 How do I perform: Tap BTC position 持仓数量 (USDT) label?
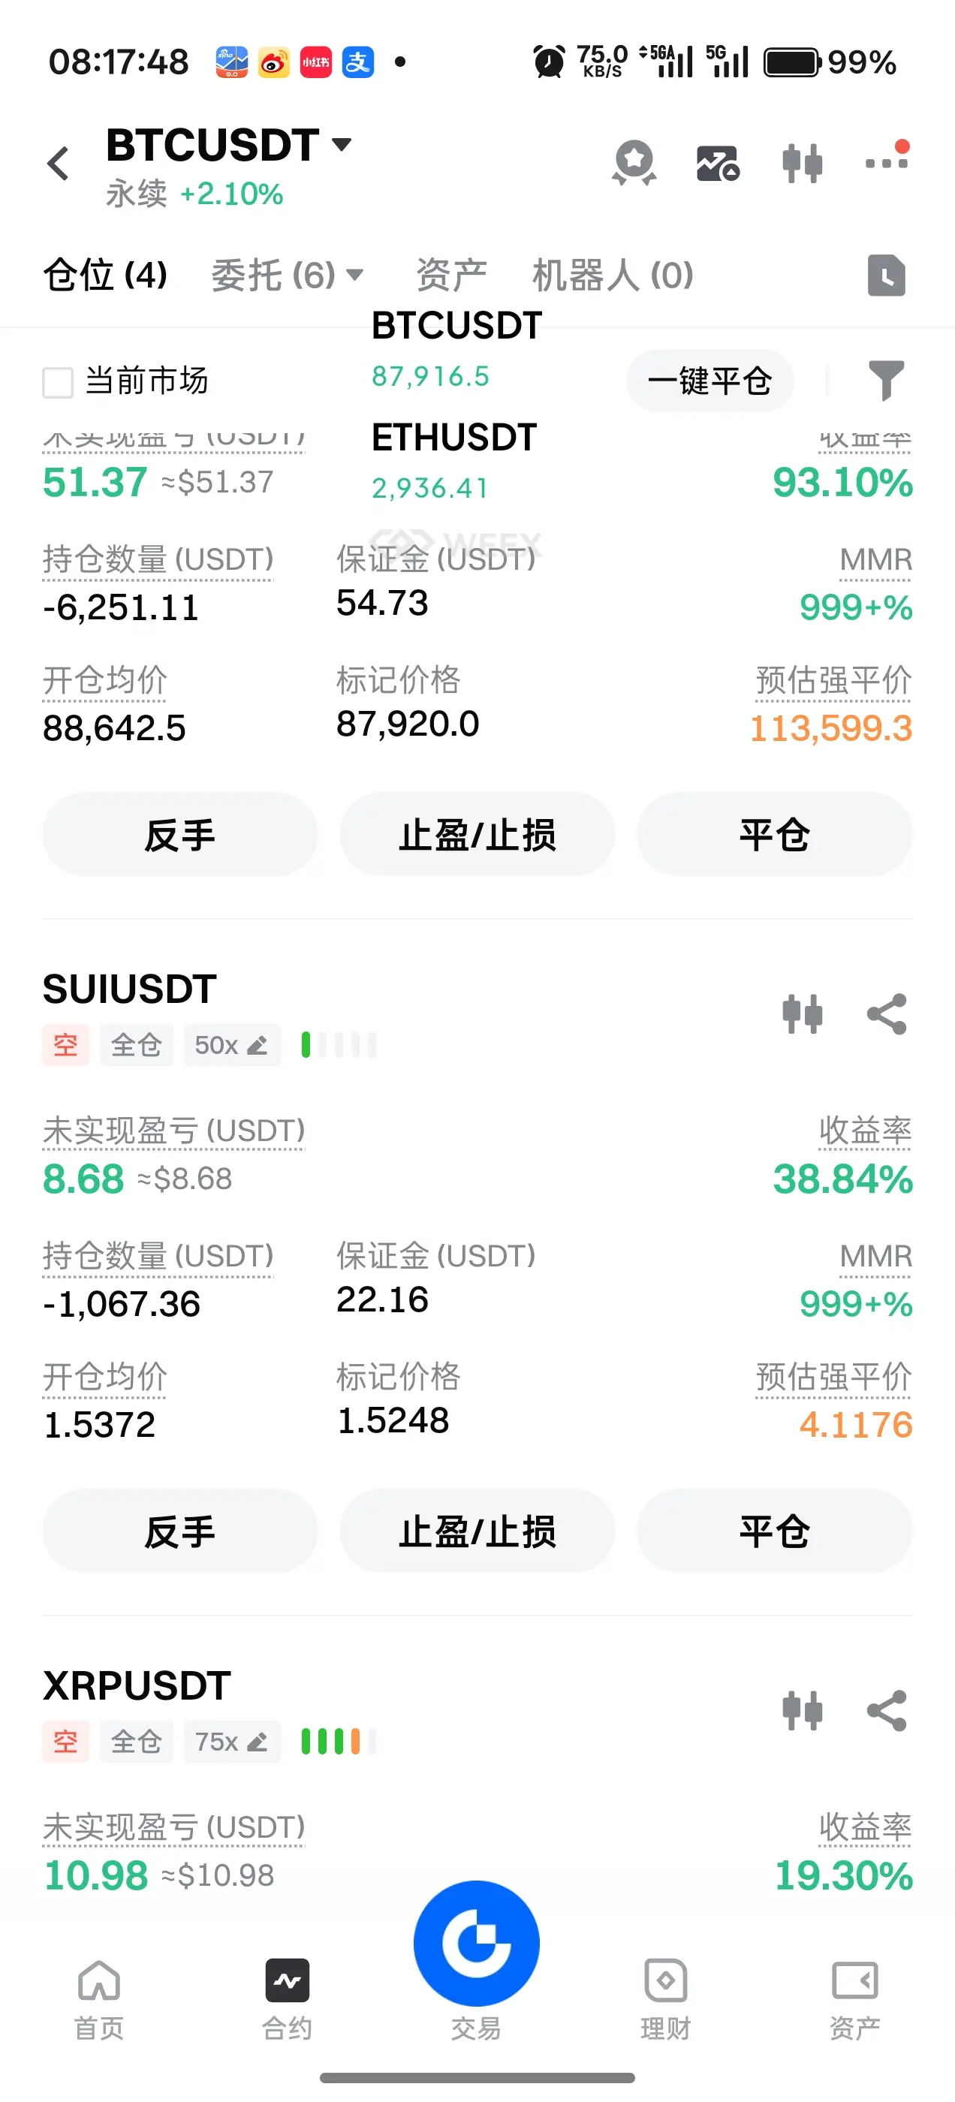tap(158, 560)
